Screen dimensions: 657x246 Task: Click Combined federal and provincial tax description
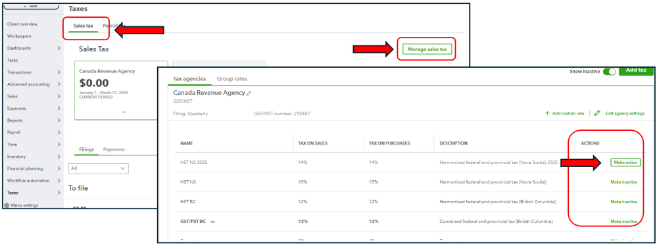click(x=496, y=222)
